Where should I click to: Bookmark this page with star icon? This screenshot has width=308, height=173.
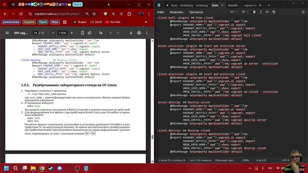tap(94, 14)
